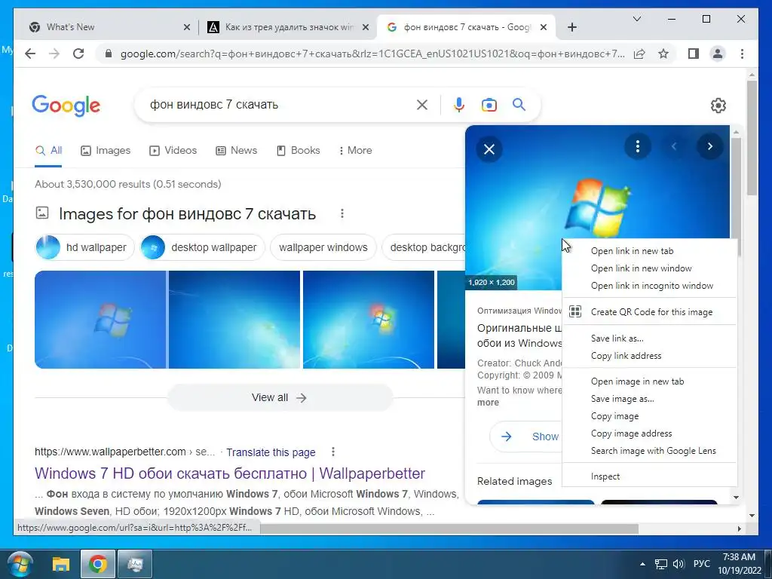Click the Show button in preview panel
Viewport: 772px width, 579px height.
525,437
